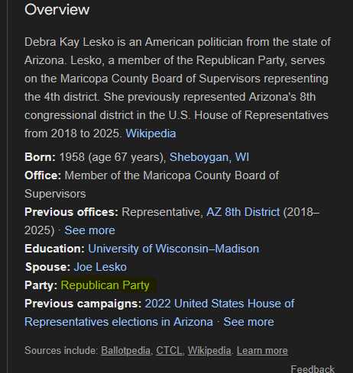
Task: Open the Wikipedia link after the overview paragraph
Action: point(151,133)
